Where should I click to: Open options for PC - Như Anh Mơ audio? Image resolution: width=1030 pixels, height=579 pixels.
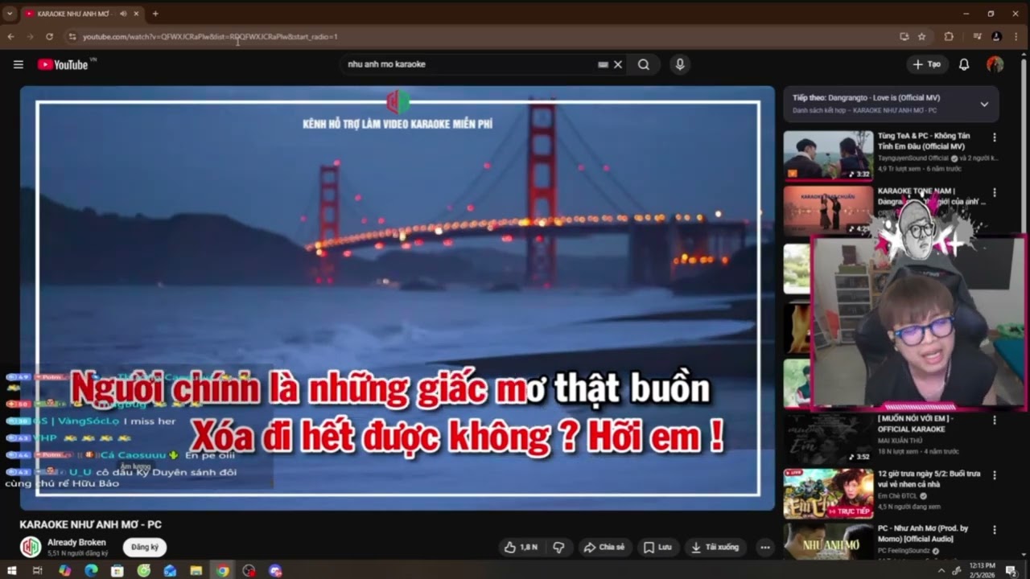(x=995, y=530)
